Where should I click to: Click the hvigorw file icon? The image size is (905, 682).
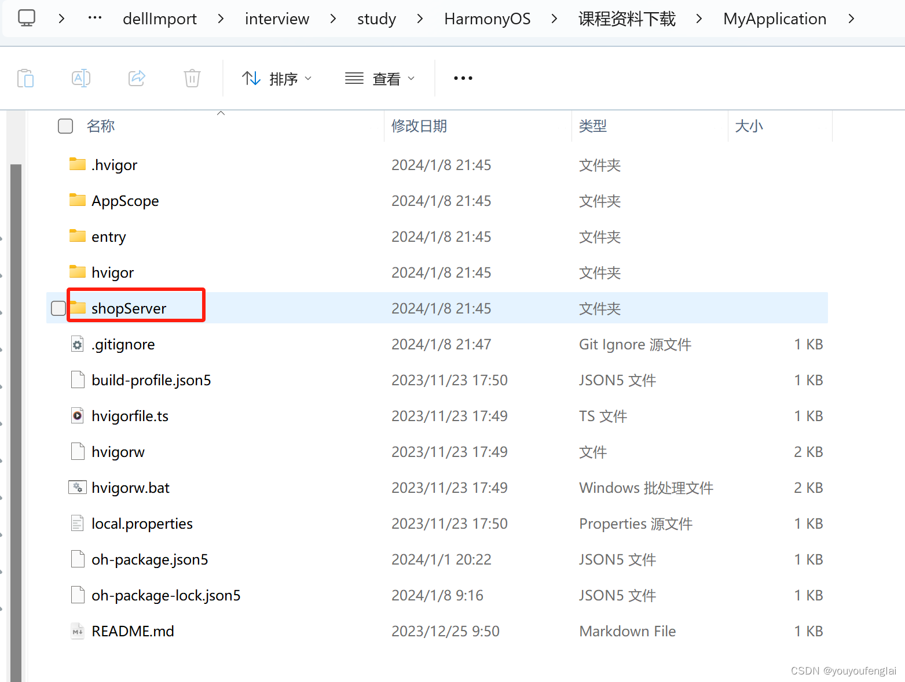click(x=78, y=452)
